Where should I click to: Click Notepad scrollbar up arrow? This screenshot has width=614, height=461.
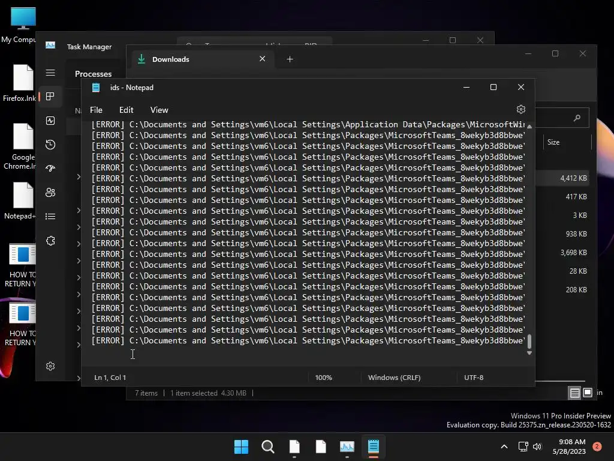[x=529, y=127]
